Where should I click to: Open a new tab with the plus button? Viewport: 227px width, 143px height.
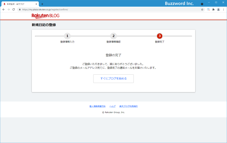pyautogui.click(x=42, y=4)
